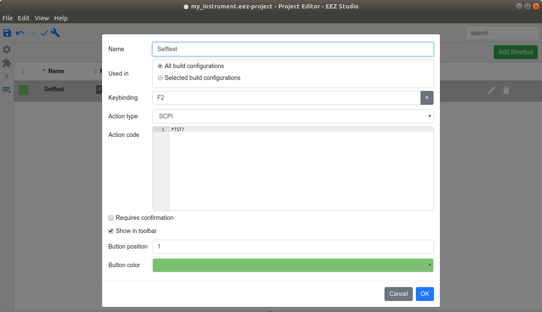
Task: Clear the F2 keybinding with × button
Action: click(x=427, y=98)
